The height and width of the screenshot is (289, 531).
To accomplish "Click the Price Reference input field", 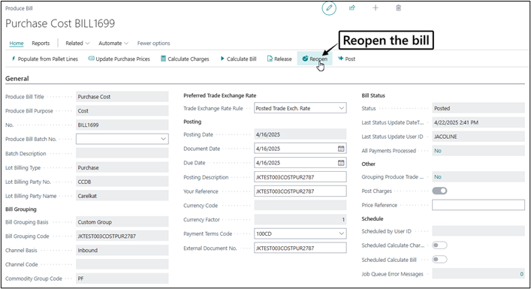I will click(478, 205).
